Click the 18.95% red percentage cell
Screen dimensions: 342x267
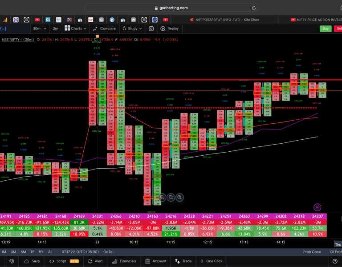(79, 234)
